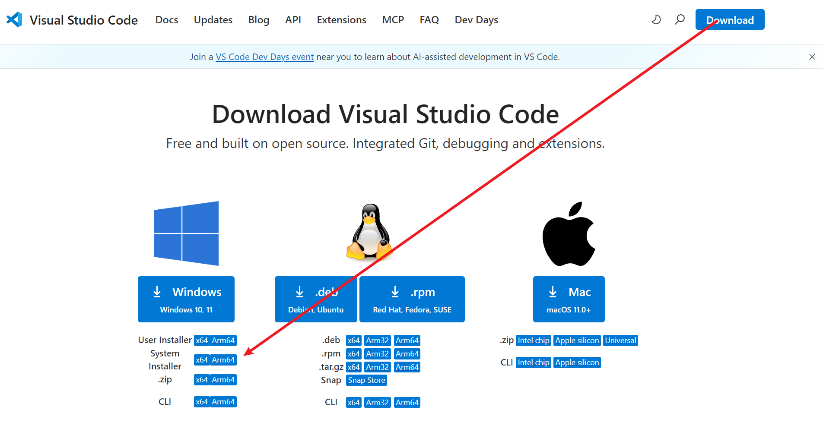Screen dimensions: 823x435
Task: Select Arm64 for Windows .zip
Action: [x=223, y=380]
